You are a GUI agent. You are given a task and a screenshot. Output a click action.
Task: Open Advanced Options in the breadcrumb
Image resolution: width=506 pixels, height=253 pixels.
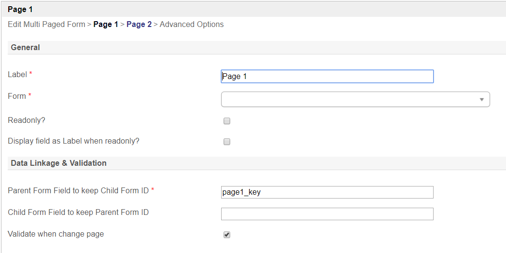pos(192,24)
